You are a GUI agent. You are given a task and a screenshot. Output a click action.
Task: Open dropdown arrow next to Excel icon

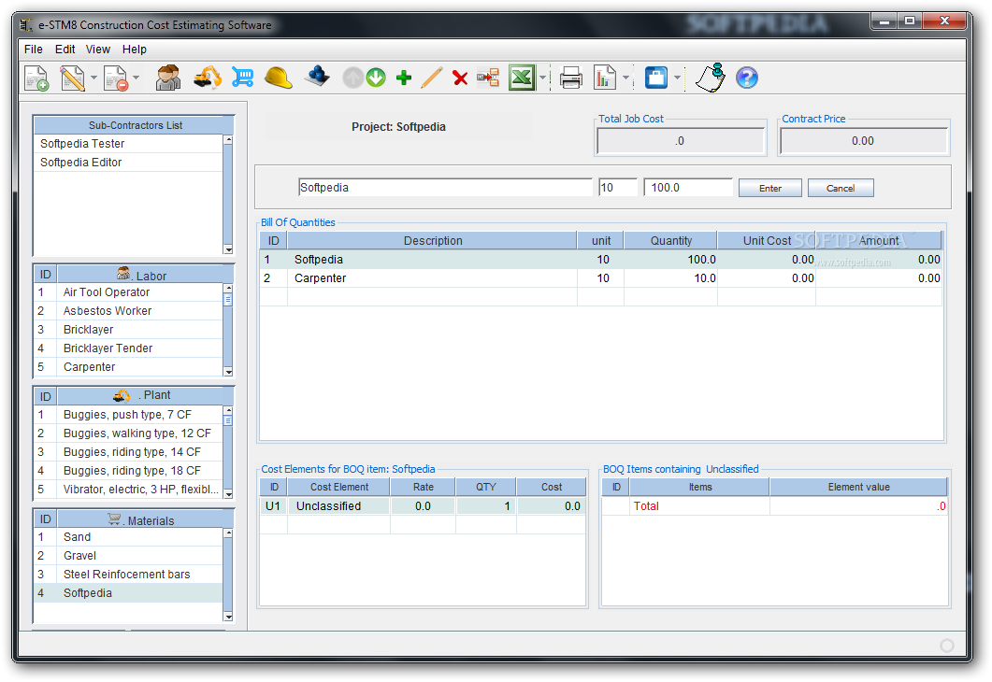[543, 78]
